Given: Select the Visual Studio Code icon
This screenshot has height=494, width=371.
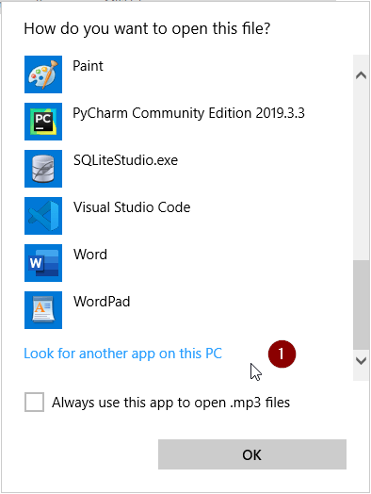Looking at the screenshot, I should [x=43, y=216].
